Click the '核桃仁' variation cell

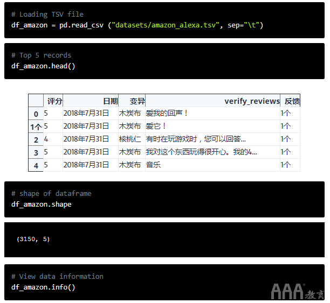(x=132, y=139)
